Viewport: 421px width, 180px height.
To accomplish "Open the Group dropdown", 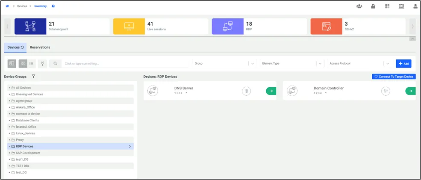I will 224,64.
